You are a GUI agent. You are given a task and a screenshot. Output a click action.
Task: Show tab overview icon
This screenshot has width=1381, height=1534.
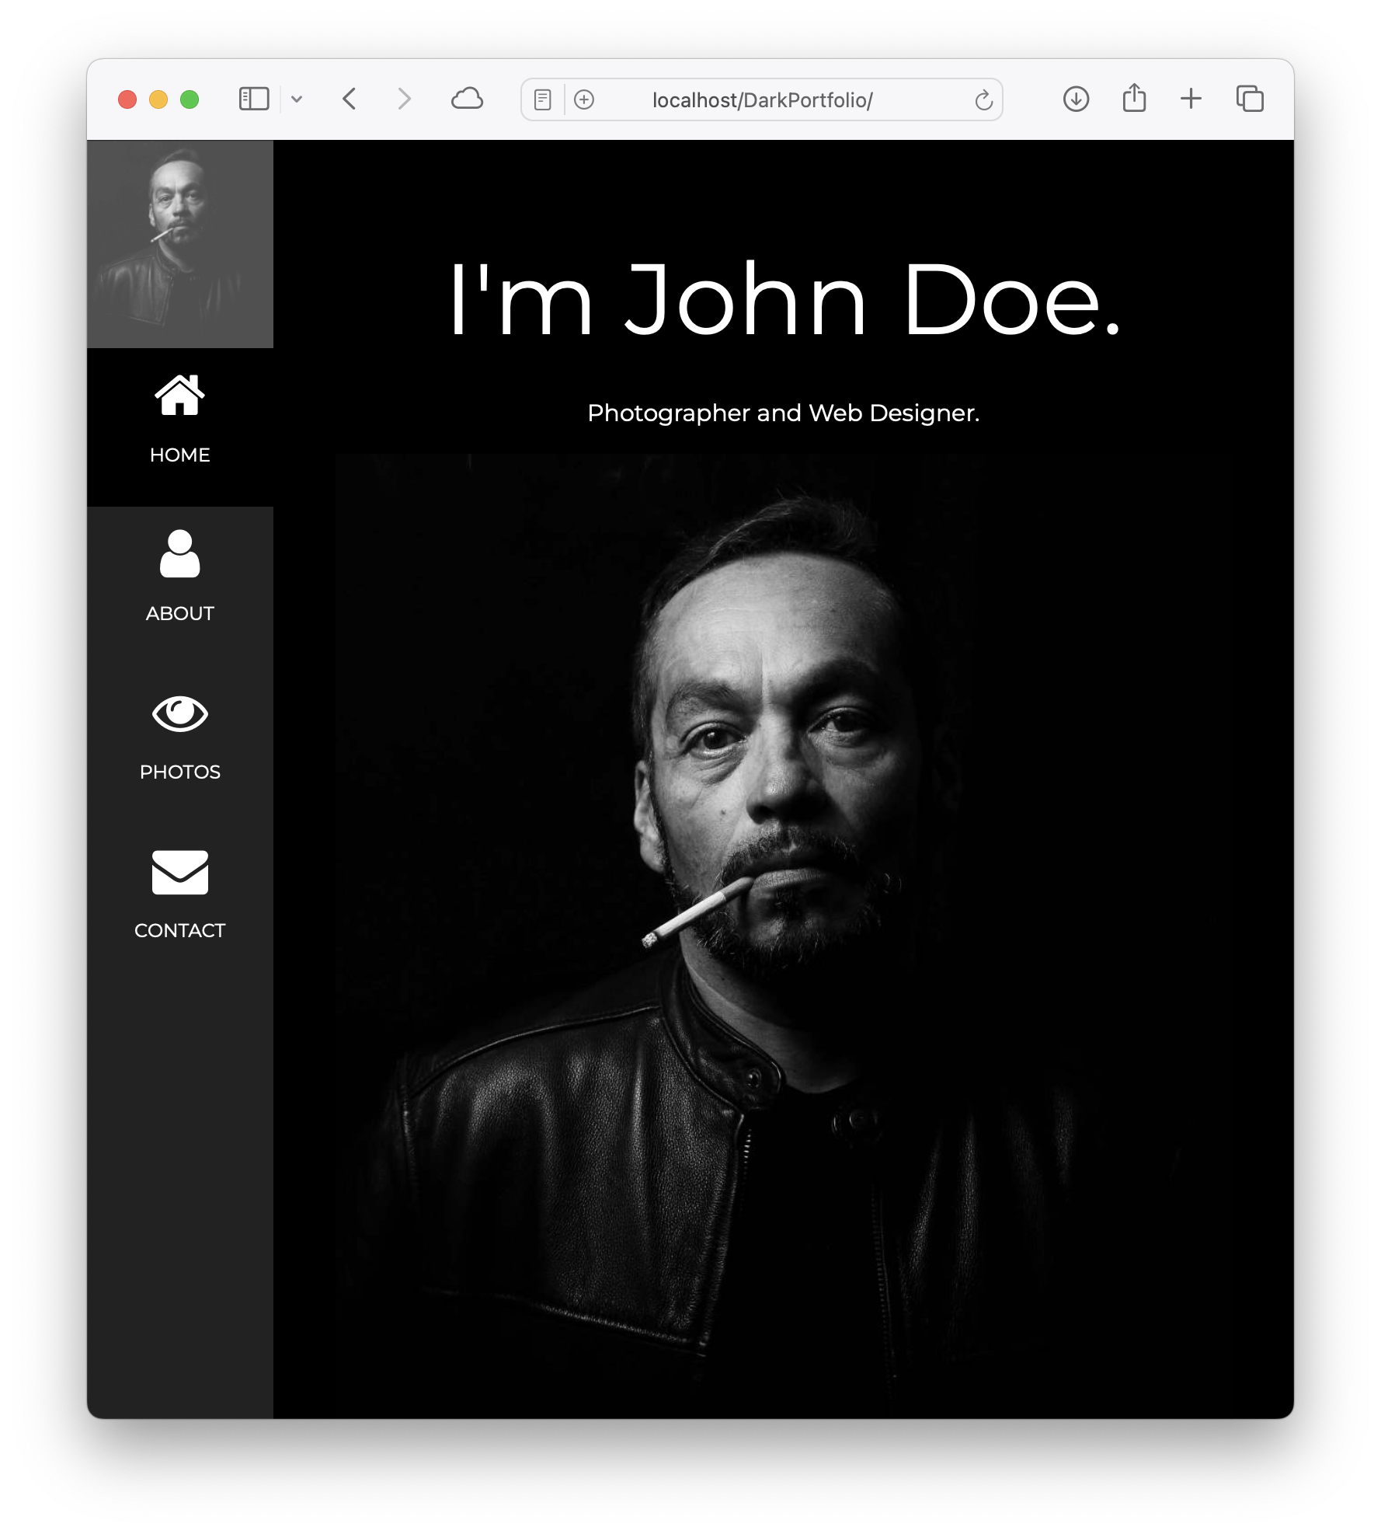click(1250, 99)
